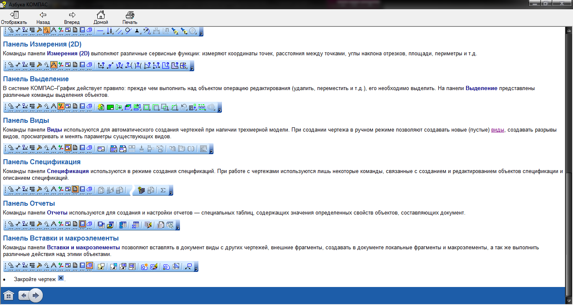The width and height of the screenshot is (573, 305).
Task: Click the last command icon in Измерения toolbar
Action: [184, 65]
